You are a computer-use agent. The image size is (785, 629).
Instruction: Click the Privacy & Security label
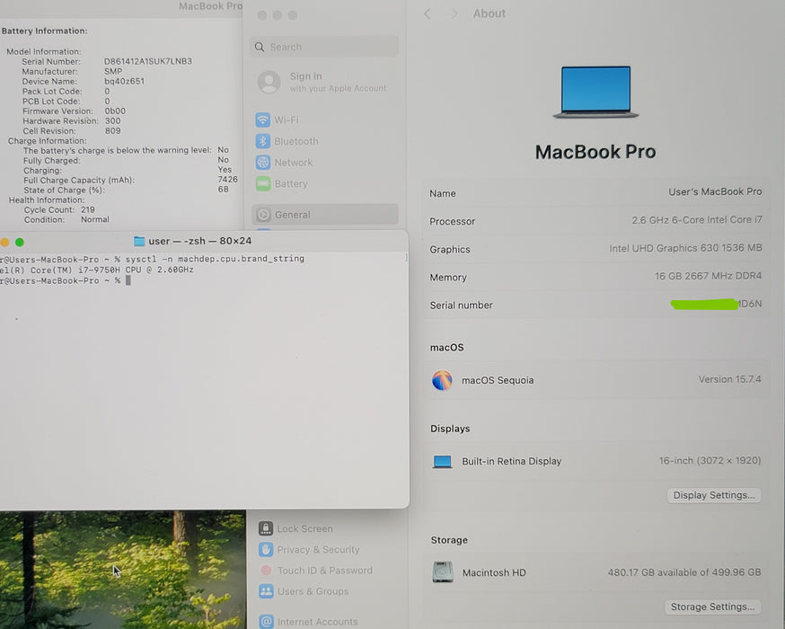coord(319,550)
